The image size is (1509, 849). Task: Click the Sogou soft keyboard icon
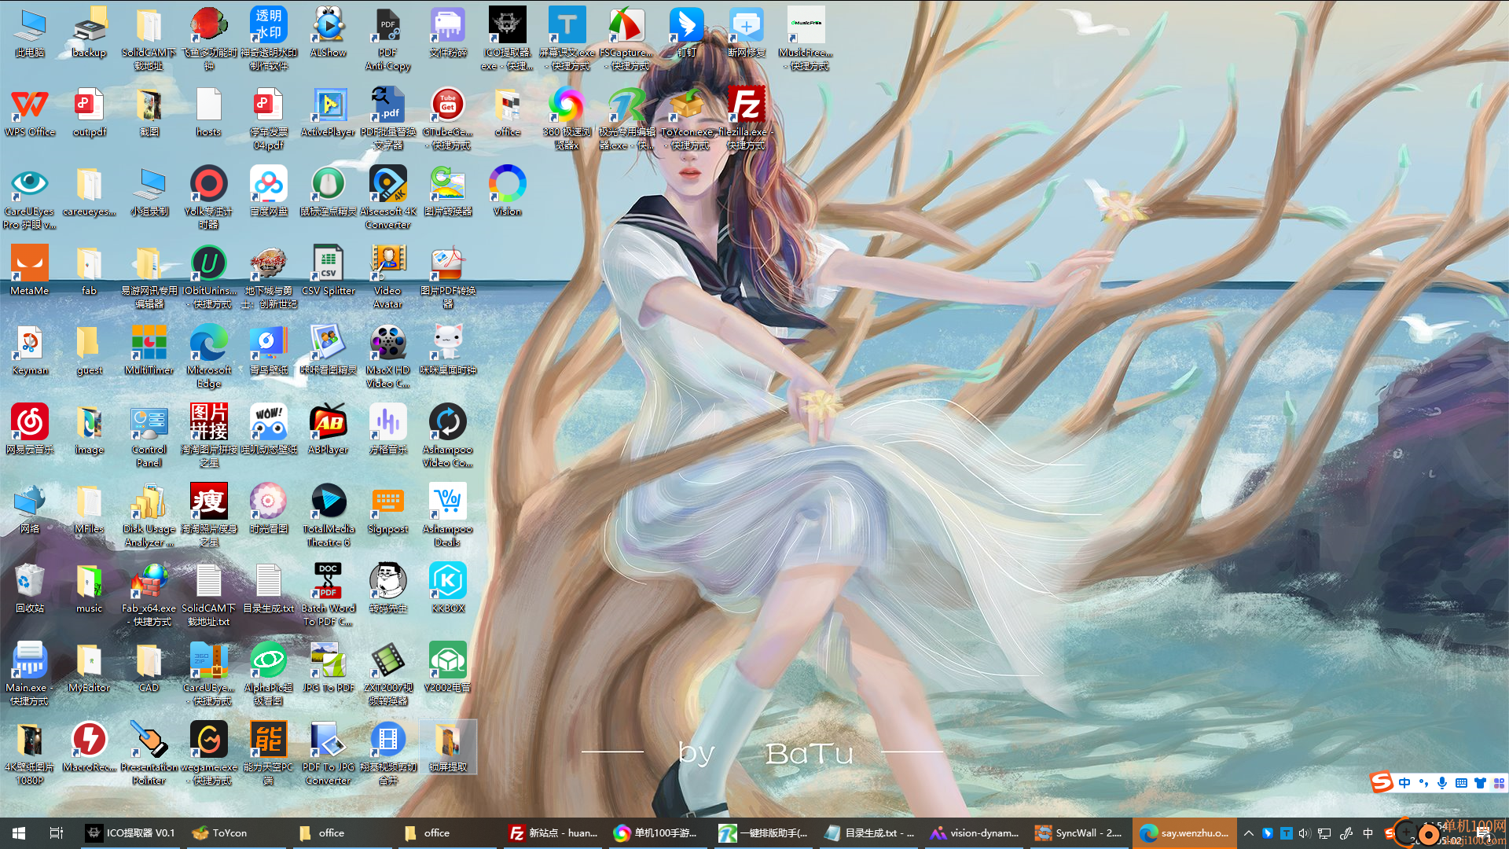[x=1461, y=783]
